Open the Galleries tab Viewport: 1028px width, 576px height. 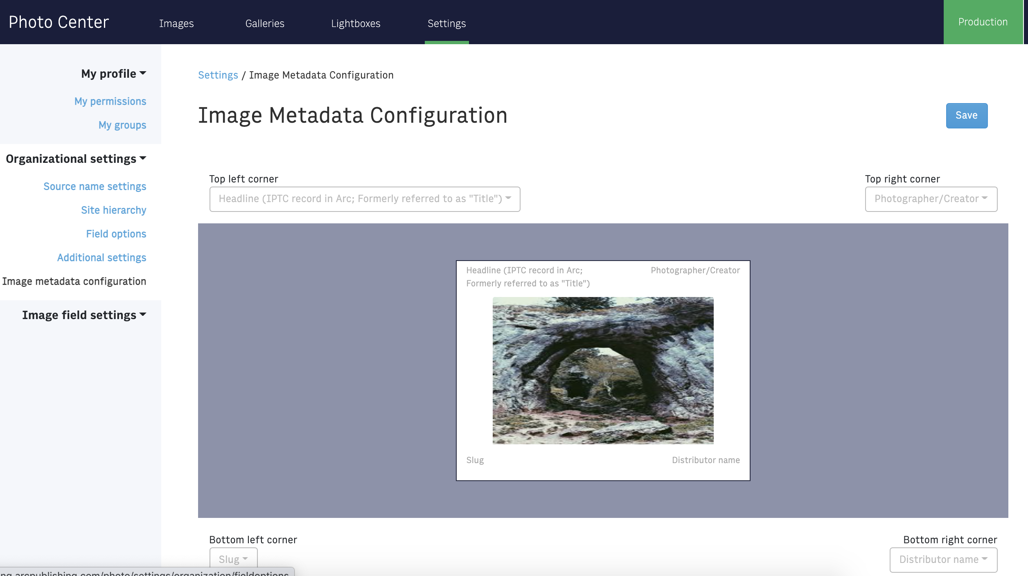tap(265, 23)
